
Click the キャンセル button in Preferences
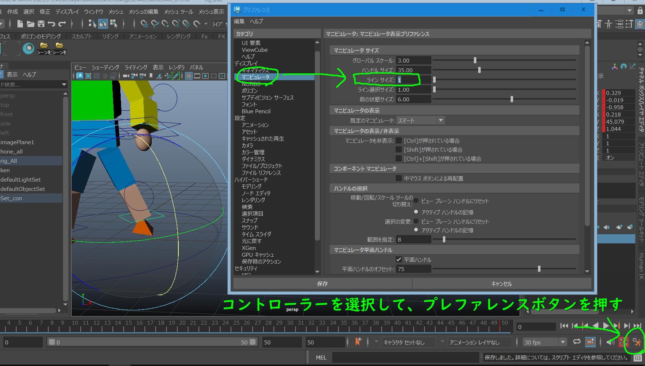(x=502, y=284)
